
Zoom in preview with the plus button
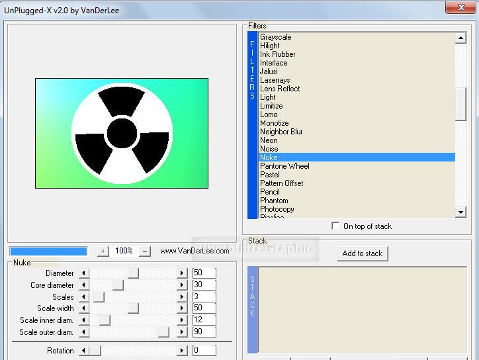(x=103, y=251)
